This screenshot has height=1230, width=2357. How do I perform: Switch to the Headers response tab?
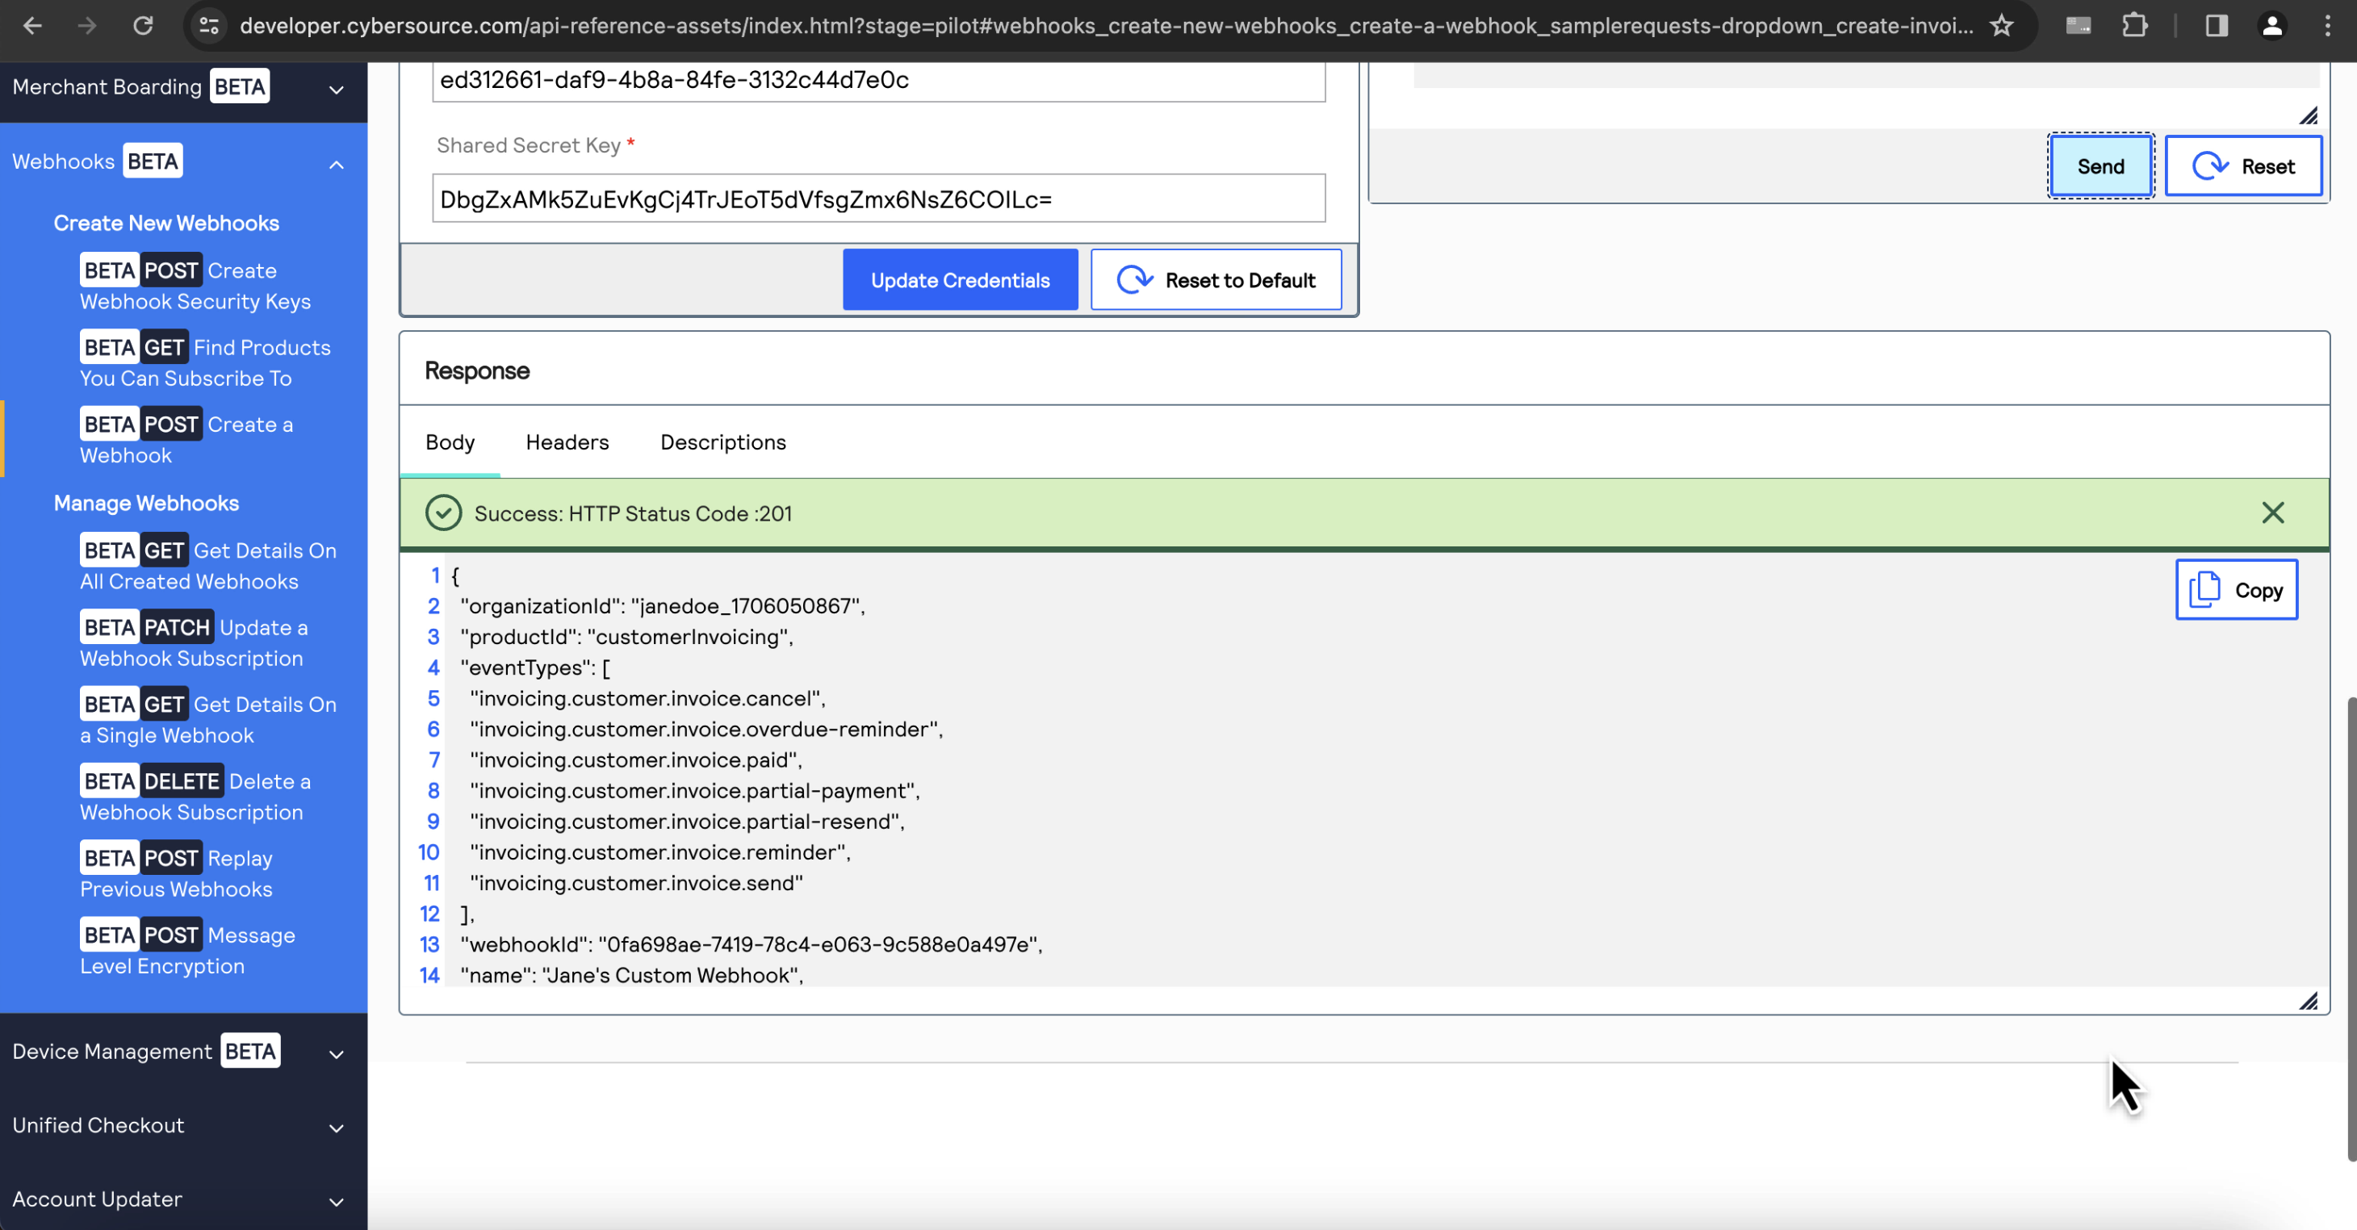point(567,442)
